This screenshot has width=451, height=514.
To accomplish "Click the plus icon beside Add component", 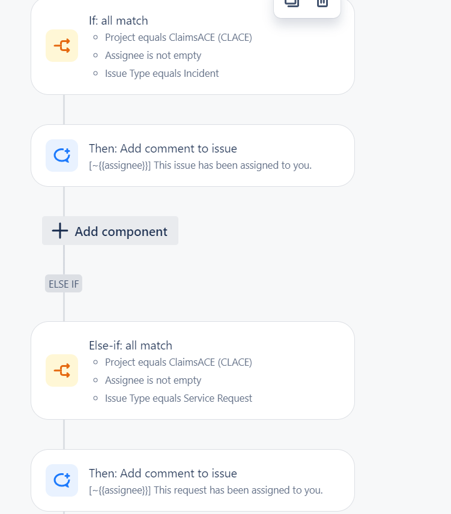I will click(59, 231).
